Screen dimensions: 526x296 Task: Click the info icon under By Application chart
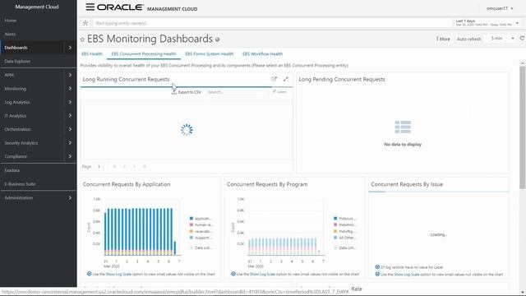[90, 274]
